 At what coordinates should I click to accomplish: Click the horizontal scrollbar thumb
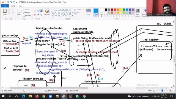pos(49,87)
